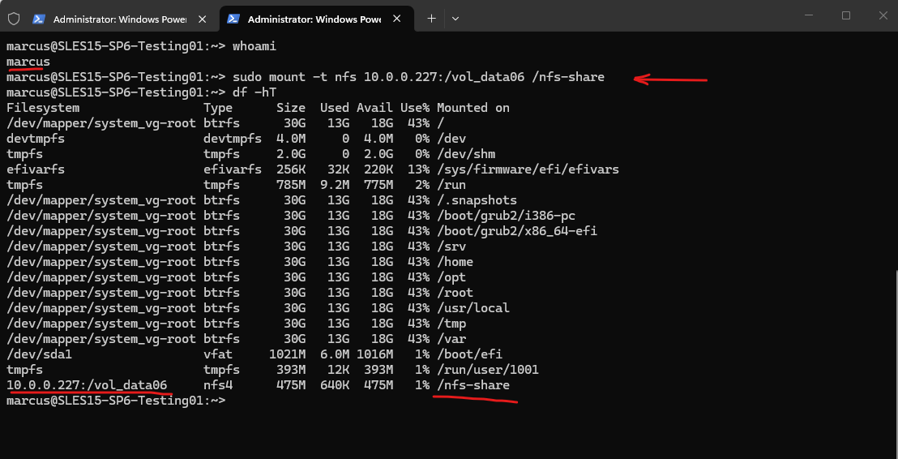Click the administrator shield icon
898x459 pixels.
pyautogui.click(x=14, y=18)
